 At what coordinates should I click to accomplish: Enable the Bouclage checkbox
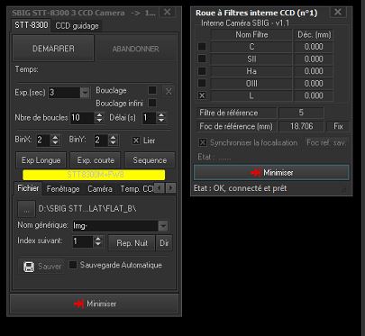click(x=152, y=90)
